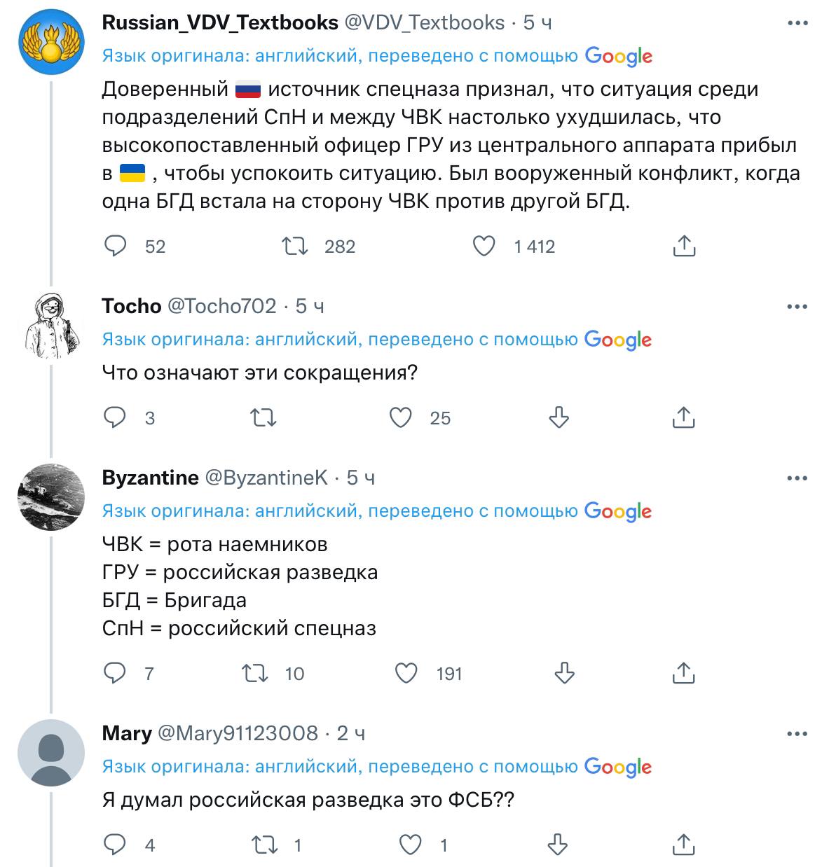Downvote Tocho's reply
The height and width of the screenshot is (867, 829).
click(559, 417)
